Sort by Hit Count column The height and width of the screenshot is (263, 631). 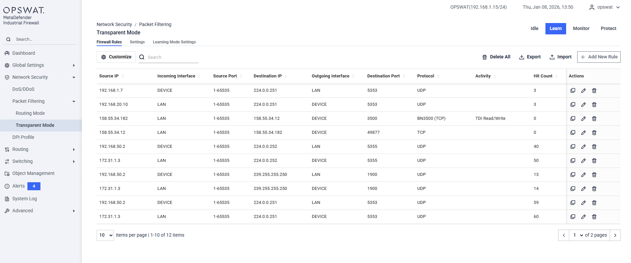point(556,76)
